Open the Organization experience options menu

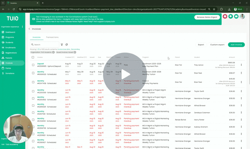(22, 26)
